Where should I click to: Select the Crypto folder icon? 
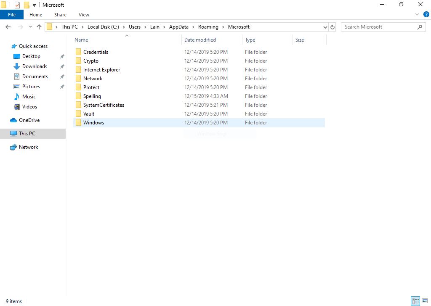78,61
